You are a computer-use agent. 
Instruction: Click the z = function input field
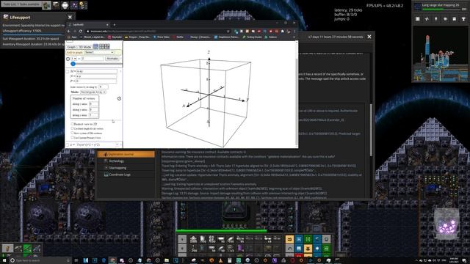pyautogui.click(x=96, y=145)
